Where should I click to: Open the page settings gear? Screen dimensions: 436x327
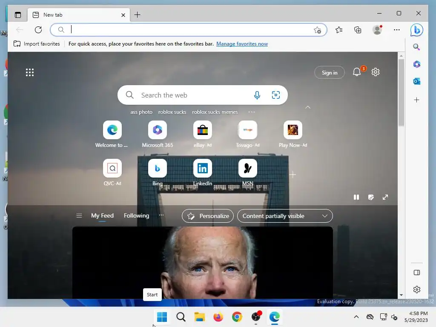tap(376, 72)
